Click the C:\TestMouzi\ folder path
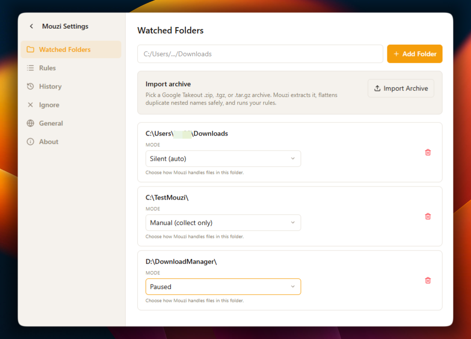This screenshot has height=339, width=471. click(x=167, y=198)
